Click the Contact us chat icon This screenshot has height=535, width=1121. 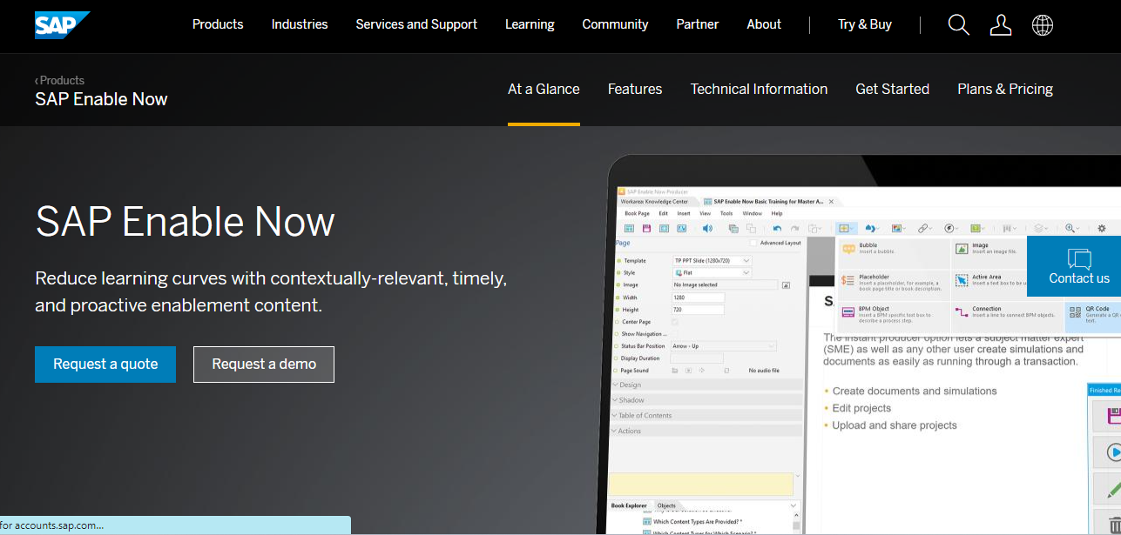[x=1079, y=258]
